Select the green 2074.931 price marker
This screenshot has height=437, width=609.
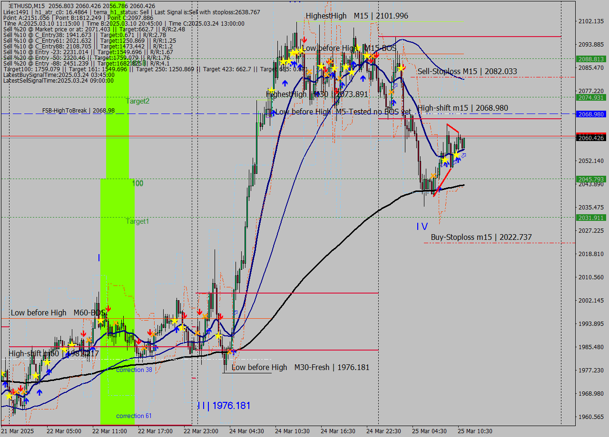[591, 97]
